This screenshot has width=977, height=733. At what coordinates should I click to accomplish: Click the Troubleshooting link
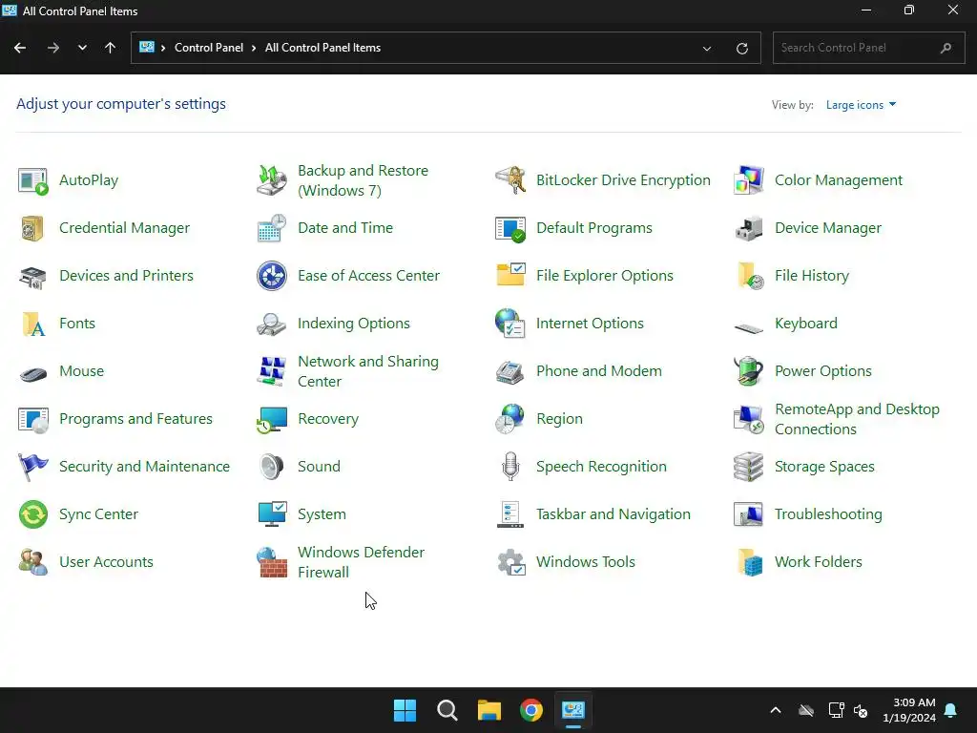point(828,514)
